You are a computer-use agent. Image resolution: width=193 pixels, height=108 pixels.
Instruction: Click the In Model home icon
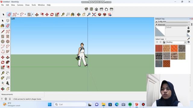pyautogui.click(x=164, y=42)
